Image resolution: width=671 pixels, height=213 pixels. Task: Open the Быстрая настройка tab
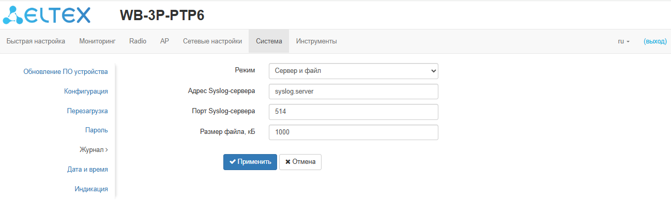tap(36, 41)
